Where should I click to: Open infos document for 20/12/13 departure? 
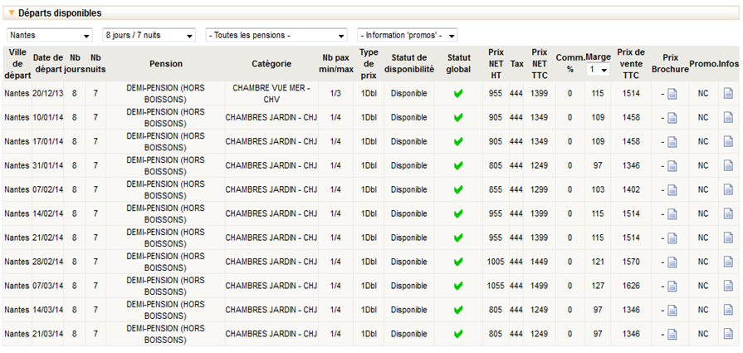click(x=728, y=94)
